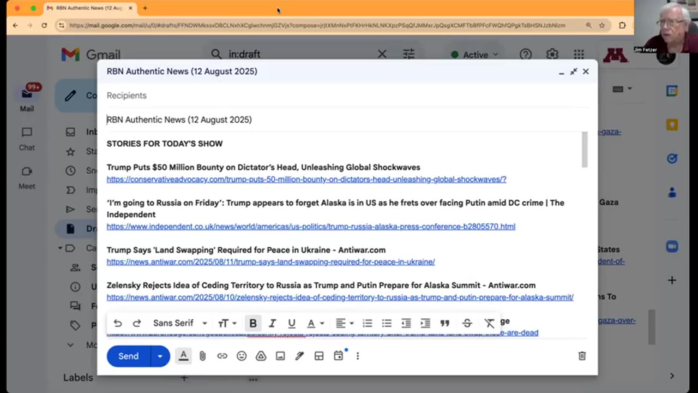Open Google apps grid
Image resolution: width=698 pixels, height=393 pixels.
[x=579, y=55]
